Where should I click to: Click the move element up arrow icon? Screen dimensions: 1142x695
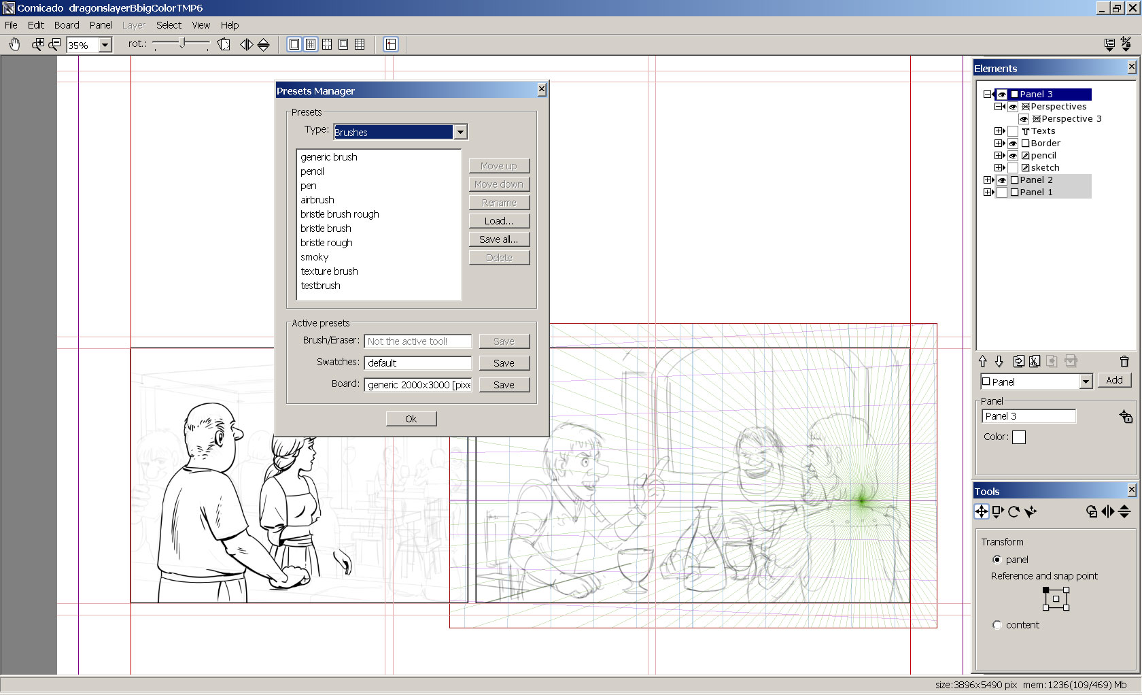(982, 361)
